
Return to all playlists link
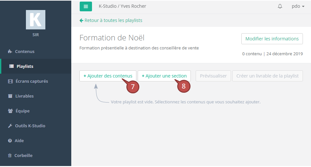(x=111, y=20)
